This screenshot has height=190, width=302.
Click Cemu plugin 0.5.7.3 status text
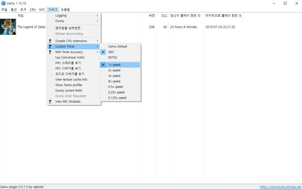tap(22, 187)
